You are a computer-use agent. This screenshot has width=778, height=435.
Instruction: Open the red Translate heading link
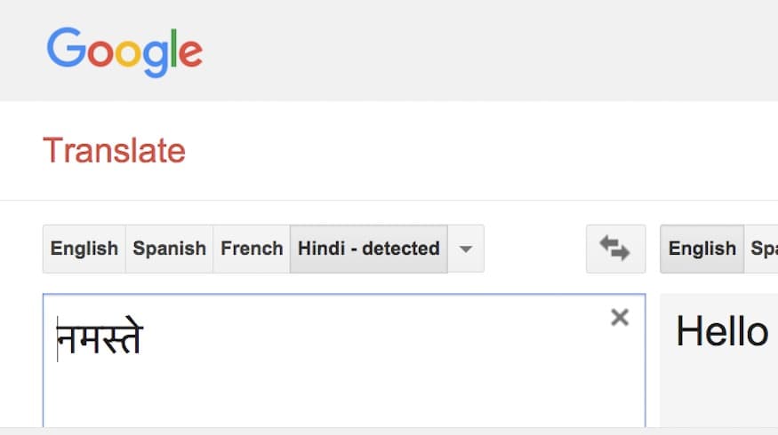click(x=114, y=151)
